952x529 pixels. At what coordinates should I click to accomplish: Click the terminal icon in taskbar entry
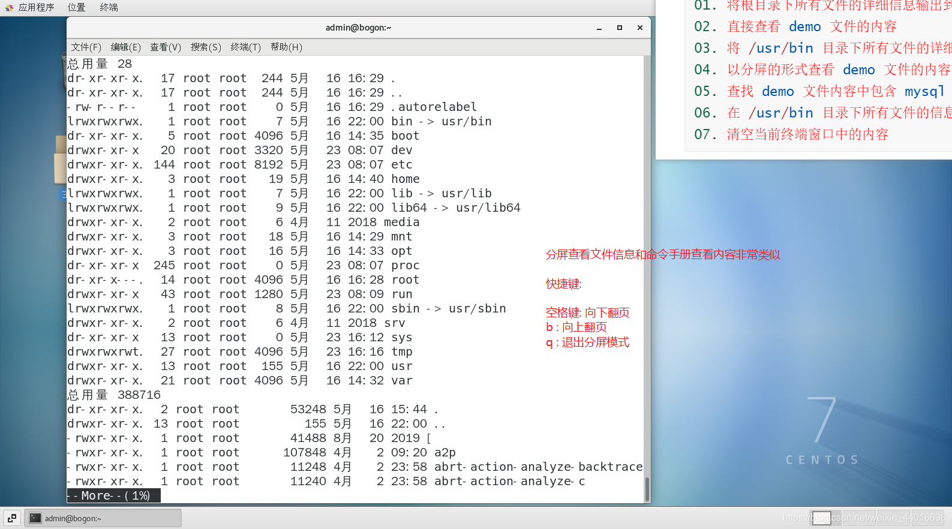point(35,518)
